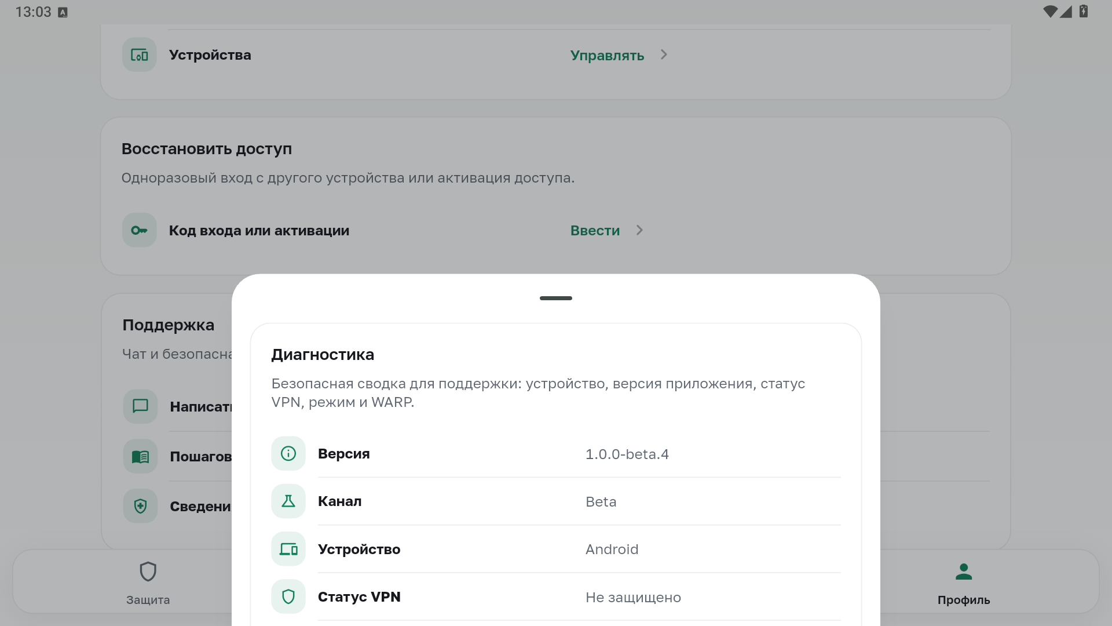Tap the info icon beside Версия
Screen dimensions: 1112x626
tap(288, 453)
